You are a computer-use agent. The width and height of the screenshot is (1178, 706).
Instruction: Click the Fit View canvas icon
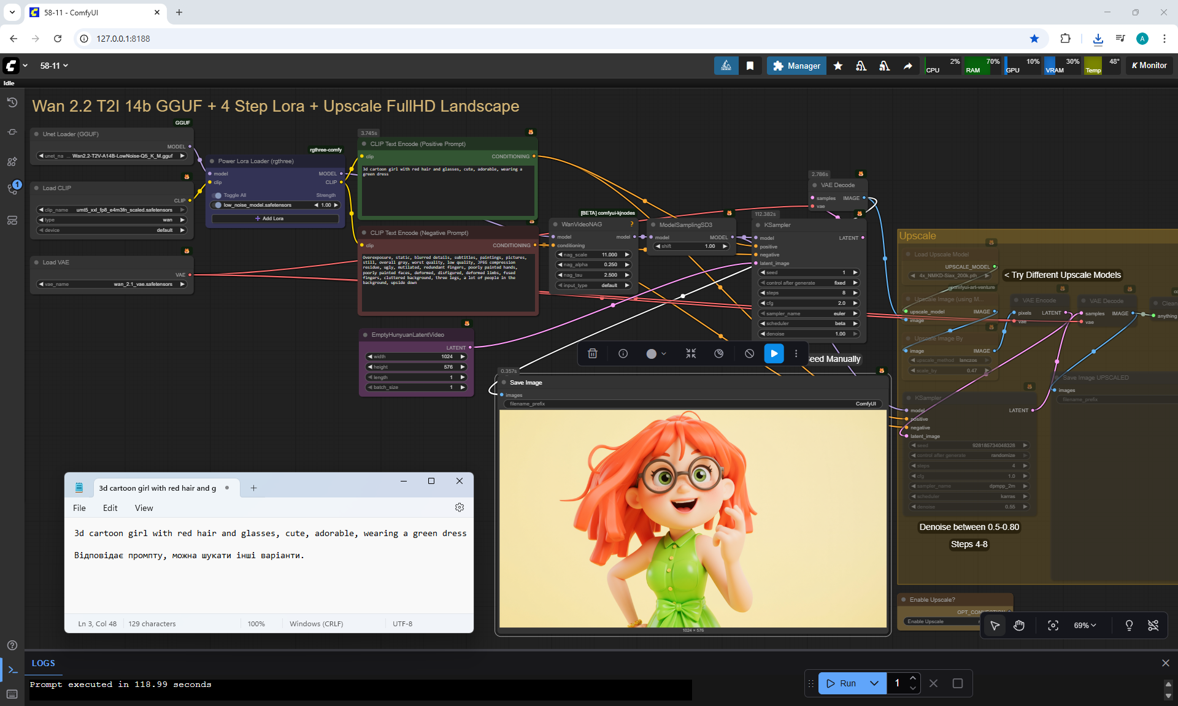click(1053, 625)
